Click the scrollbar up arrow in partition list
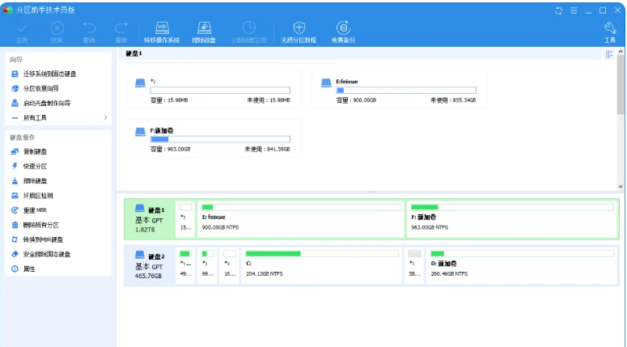Image resolution: width=627 pixels, height=347 pixels. pos(621,52)
